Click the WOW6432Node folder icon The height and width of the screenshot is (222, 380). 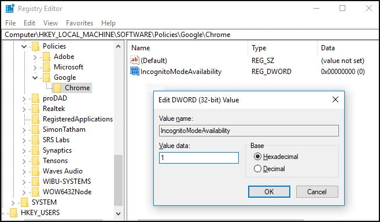pyautogui.click(x=36, y=192)
